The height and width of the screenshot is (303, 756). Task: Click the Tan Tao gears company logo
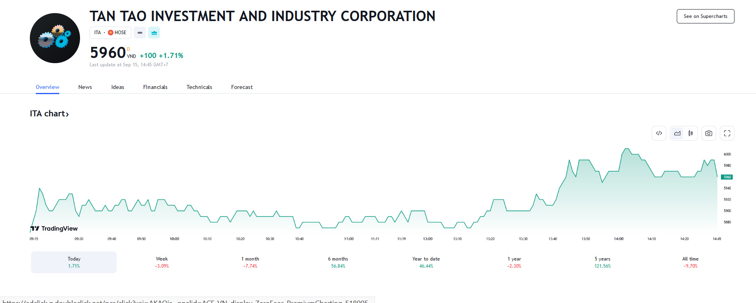point(55,38)
